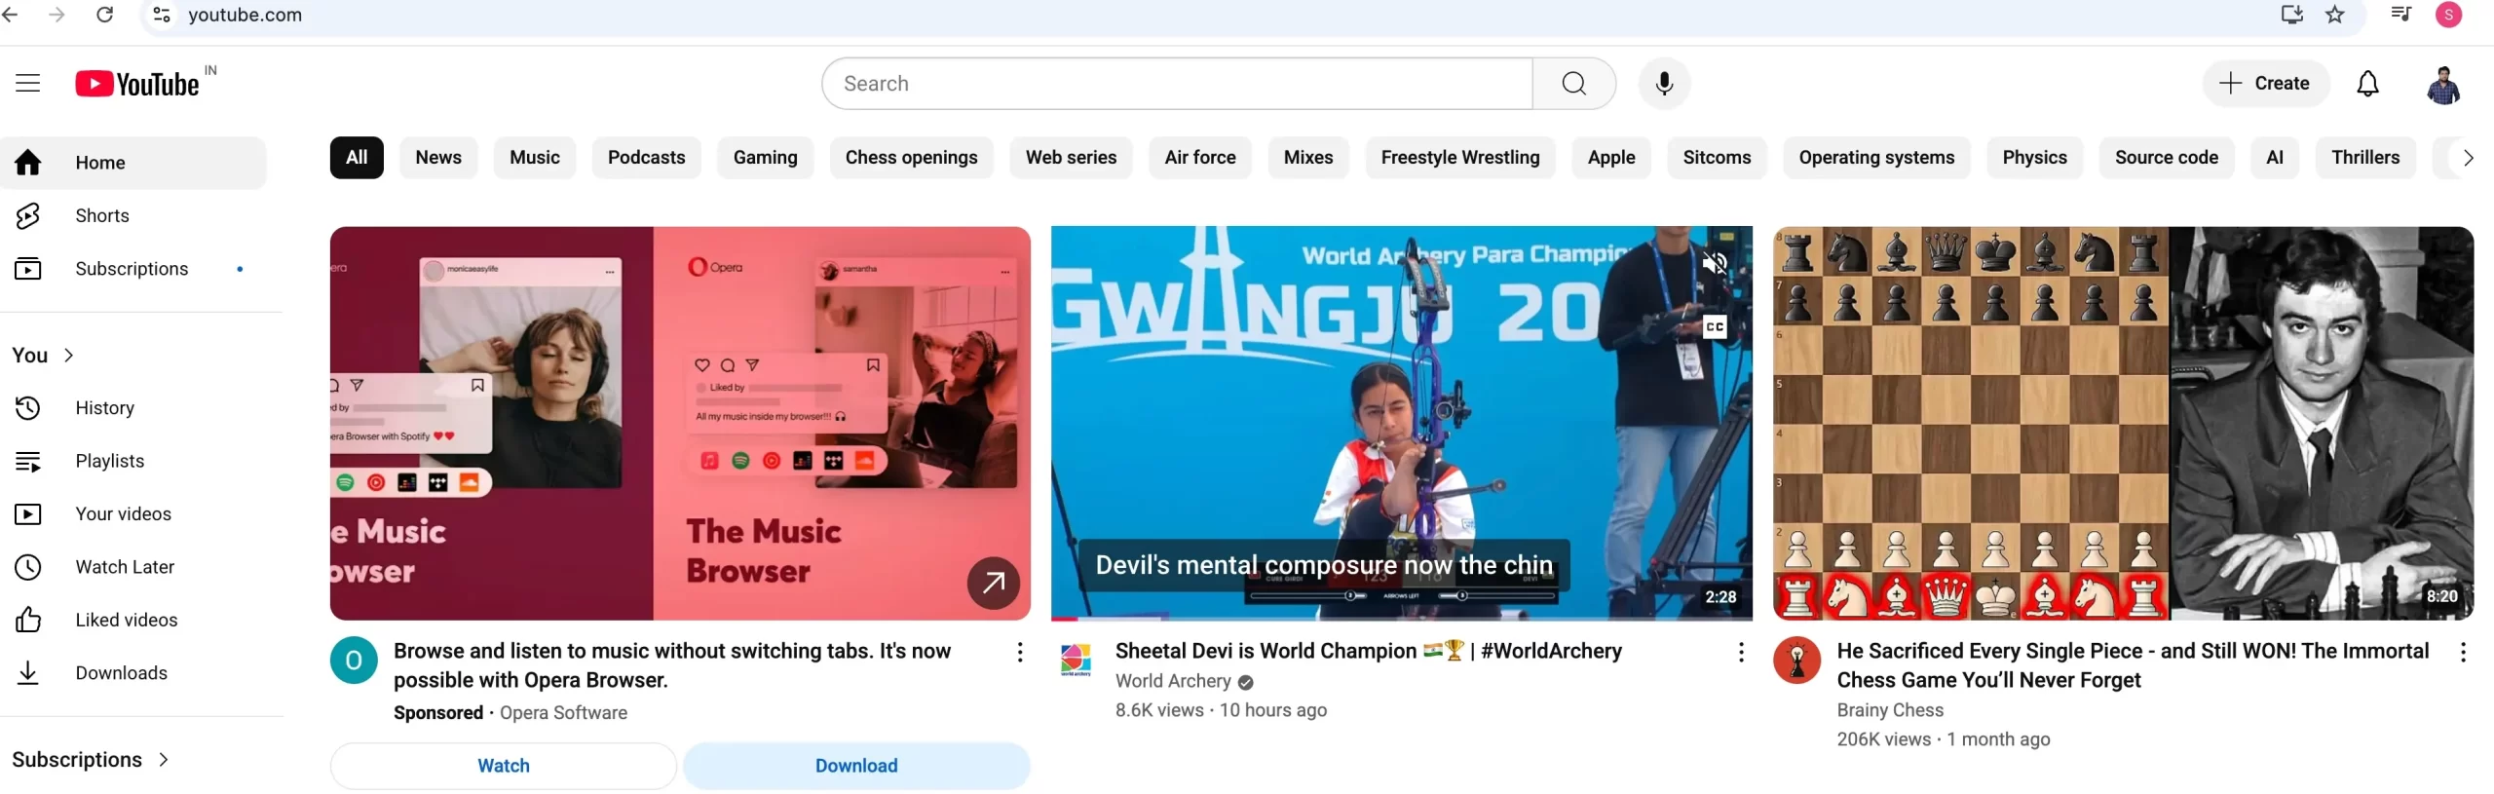Screen dimensions: 2494x794
Task: Expand the You section
Action: [44, 356]
